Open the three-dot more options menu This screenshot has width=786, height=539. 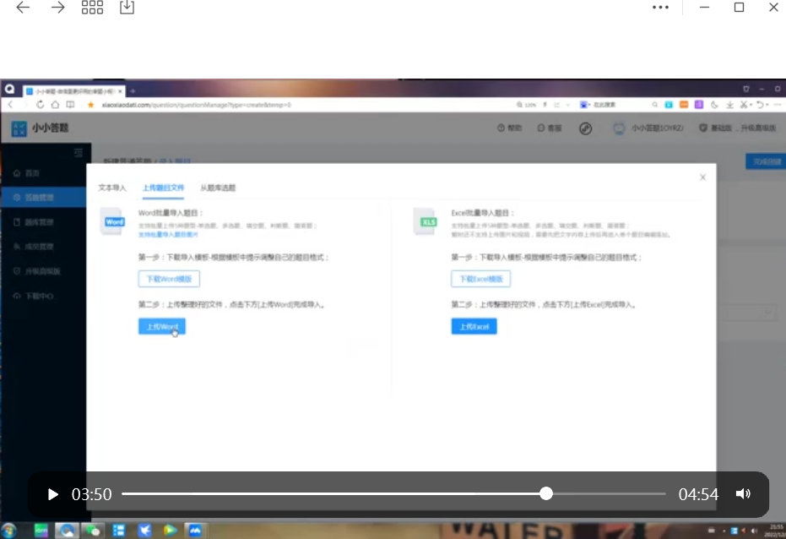[661, 8]
